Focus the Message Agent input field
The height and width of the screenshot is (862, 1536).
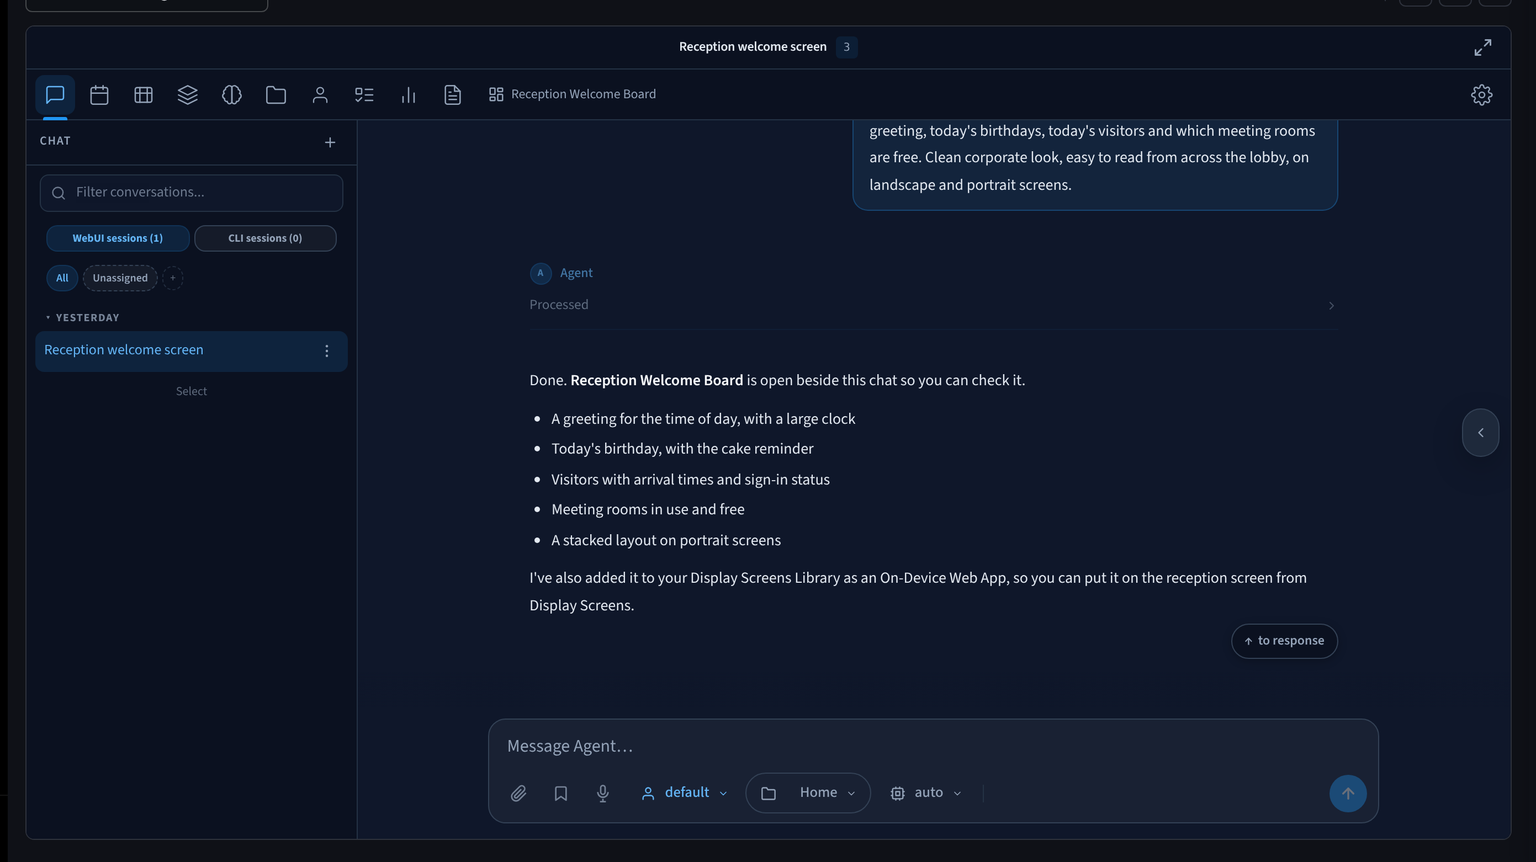[933, 746]
